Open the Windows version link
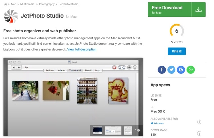Image resolution: width=214 pixels, height=138 pixels. (159, 123)
